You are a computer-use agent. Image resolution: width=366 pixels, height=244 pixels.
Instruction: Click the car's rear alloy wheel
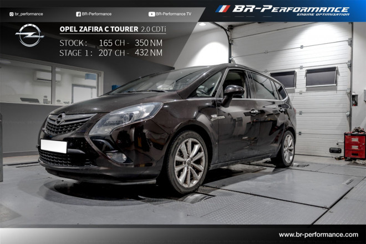[288, 148]
